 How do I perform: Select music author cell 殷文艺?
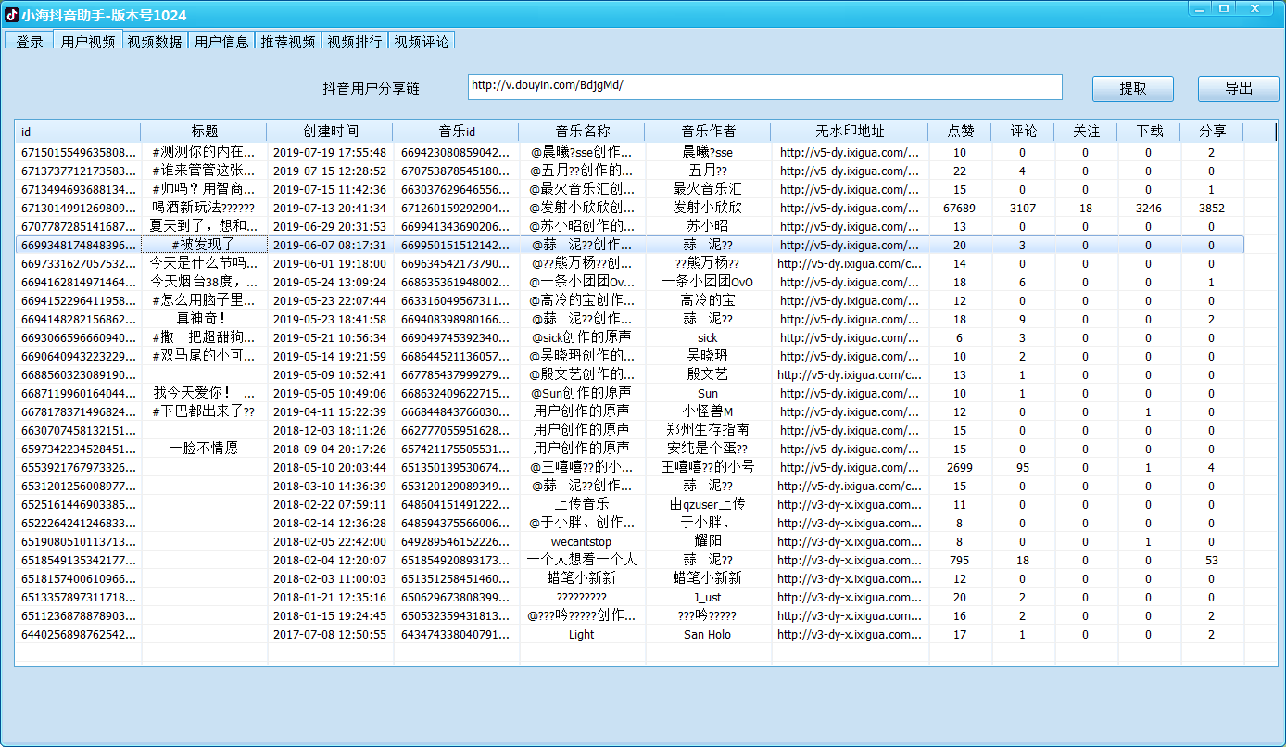click(709, 374)
